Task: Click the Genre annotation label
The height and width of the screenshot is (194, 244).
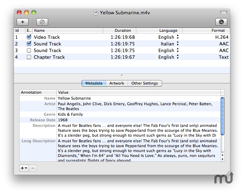Action: coord(49,114)
